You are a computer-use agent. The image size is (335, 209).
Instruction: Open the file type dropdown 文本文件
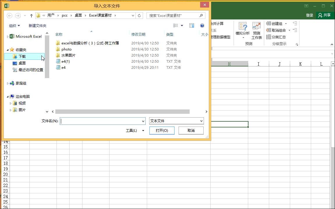[x=177, y=121]
